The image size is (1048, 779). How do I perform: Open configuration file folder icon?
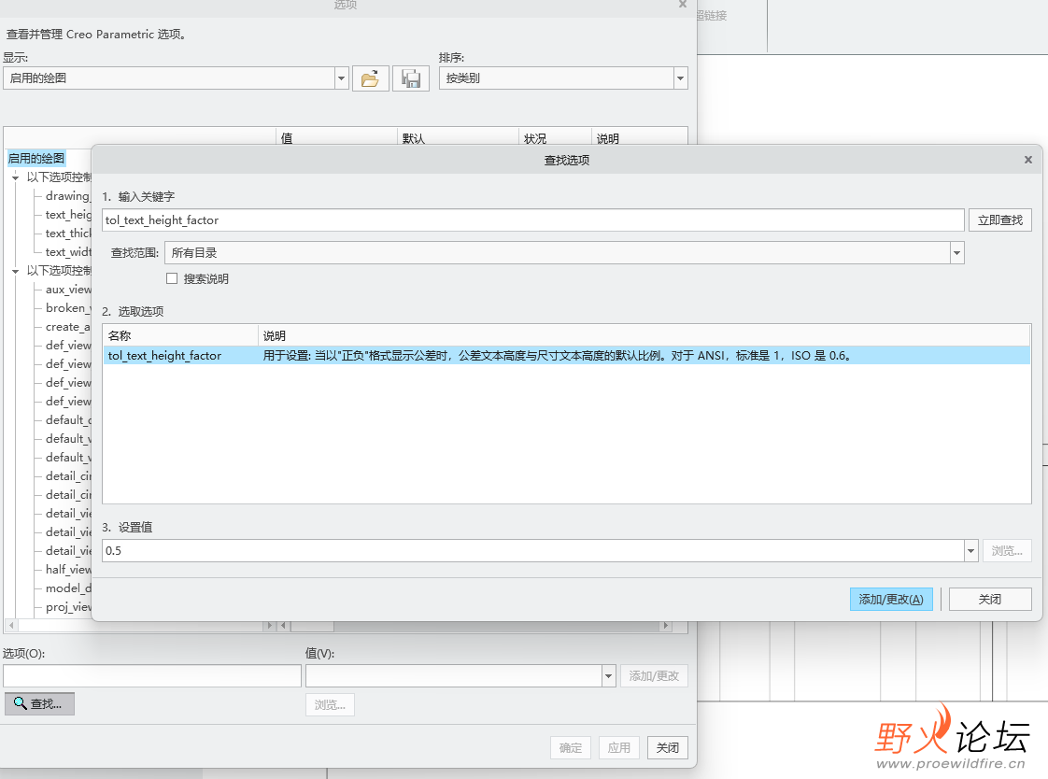(x=370, y=78)
